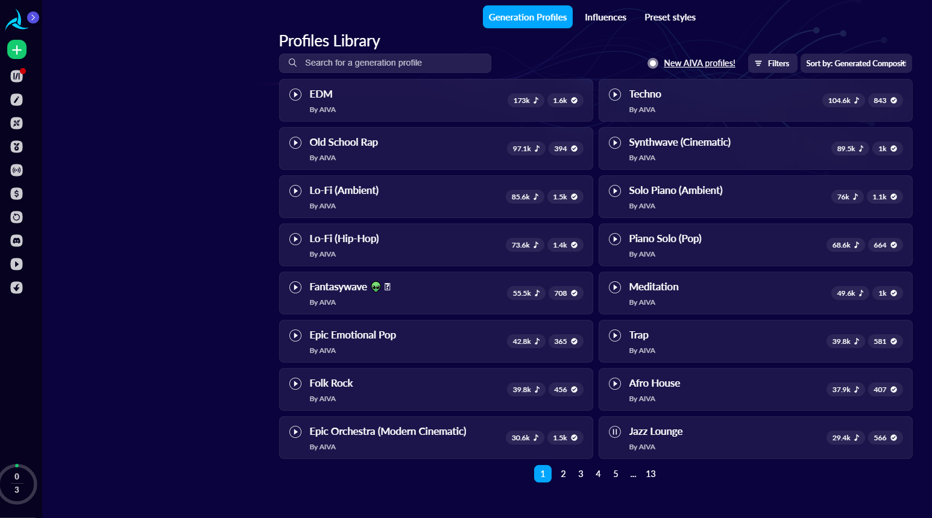Viewport: 932px width, 518px height.
Task: Play the Afro House preview
Action: (615, 383)
